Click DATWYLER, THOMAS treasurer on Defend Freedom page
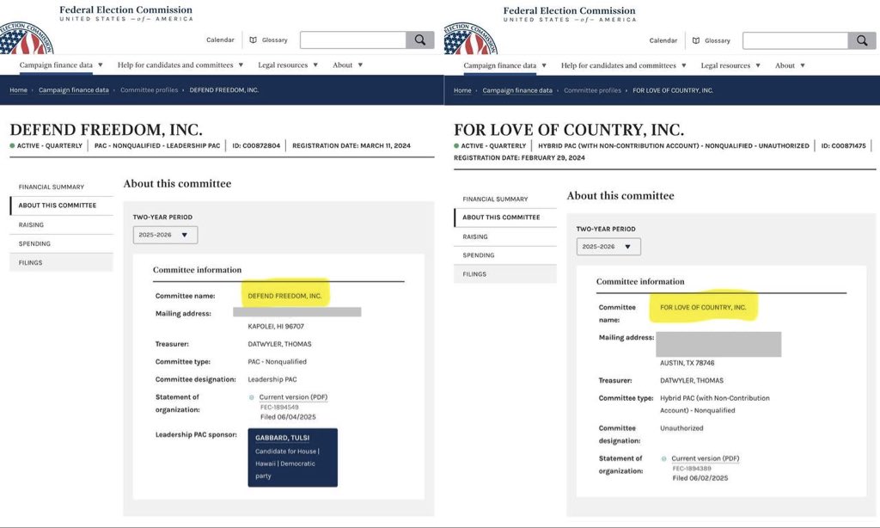 pyautogui.click(x=279, y=344)
